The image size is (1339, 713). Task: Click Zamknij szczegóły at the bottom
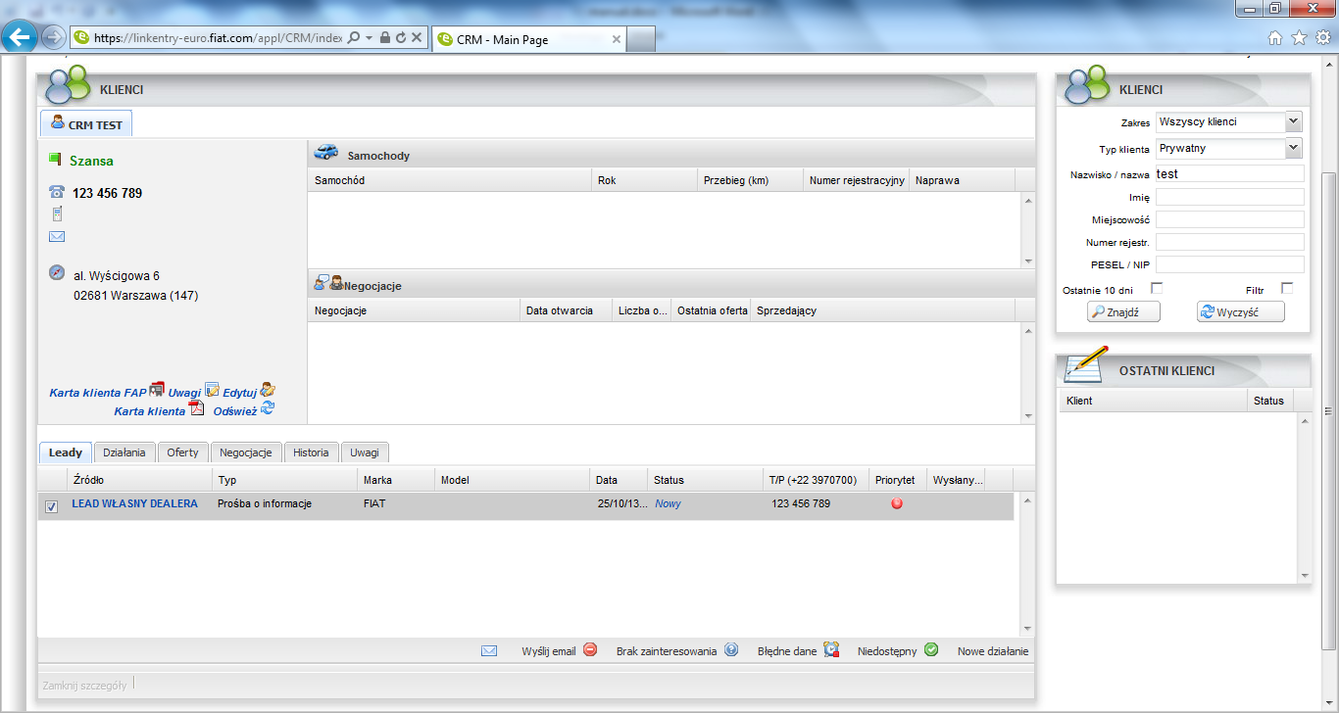[x=84, y=686]
